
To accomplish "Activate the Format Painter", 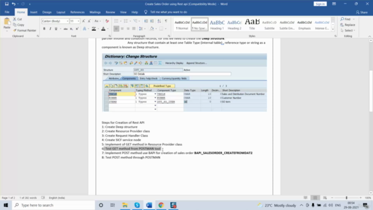I will [x=24, y=30].
